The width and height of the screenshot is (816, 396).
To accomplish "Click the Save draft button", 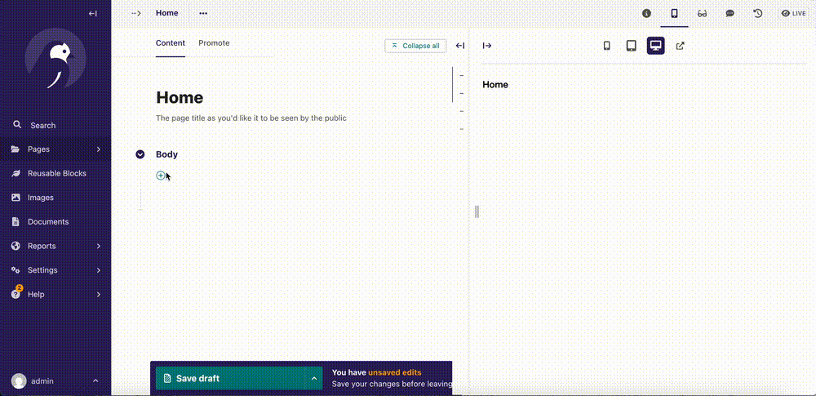I will [x=230, y=378].
